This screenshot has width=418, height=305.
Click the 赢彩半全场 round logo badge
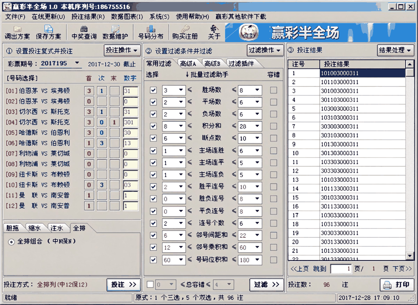[x=249, y=32]
